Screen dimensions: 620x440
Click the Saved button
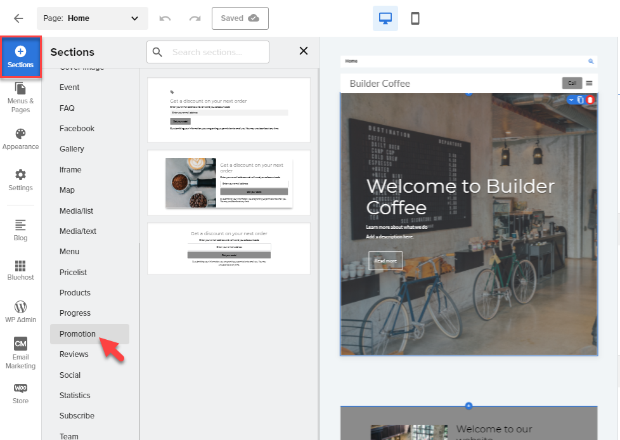(240, 18)
